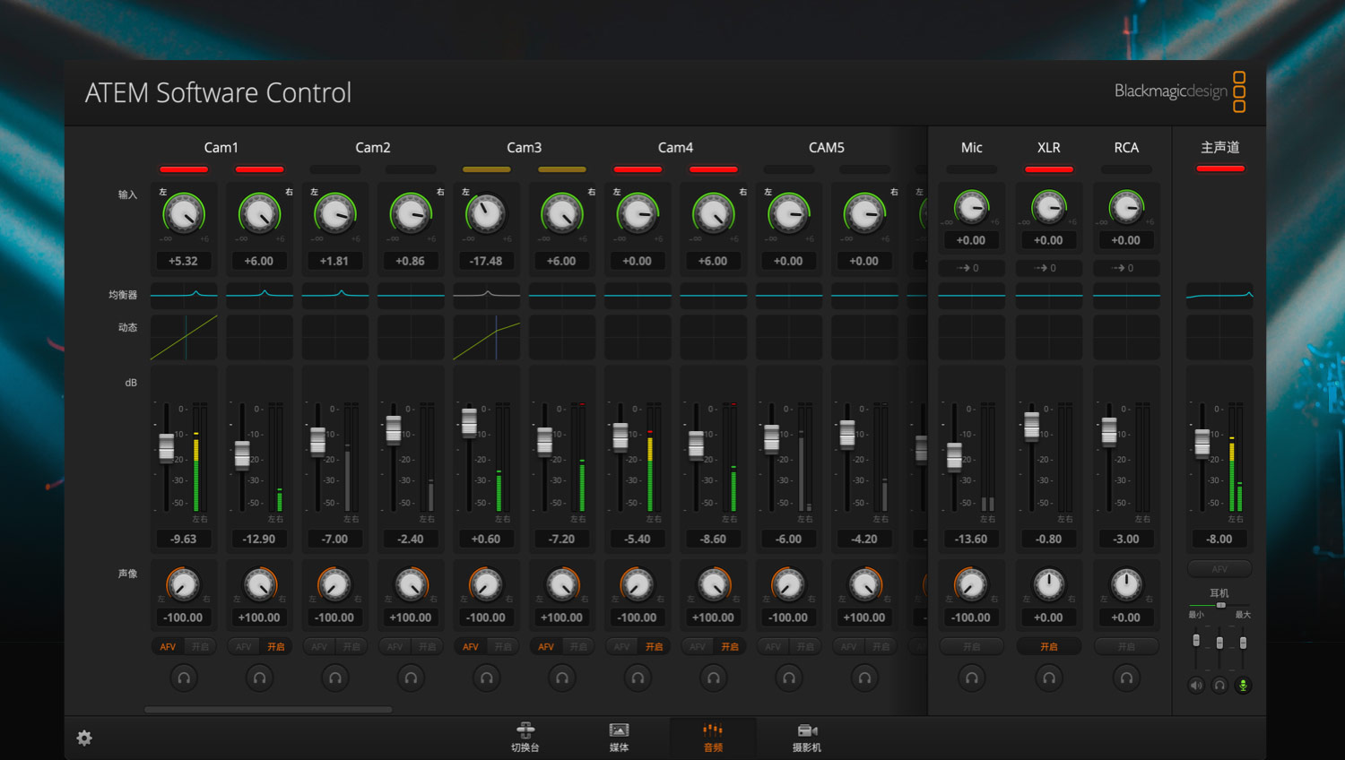Enable AFV on the Cam1 channel
The height and width of the screenshot is (760, 1345).
point(167,646)
